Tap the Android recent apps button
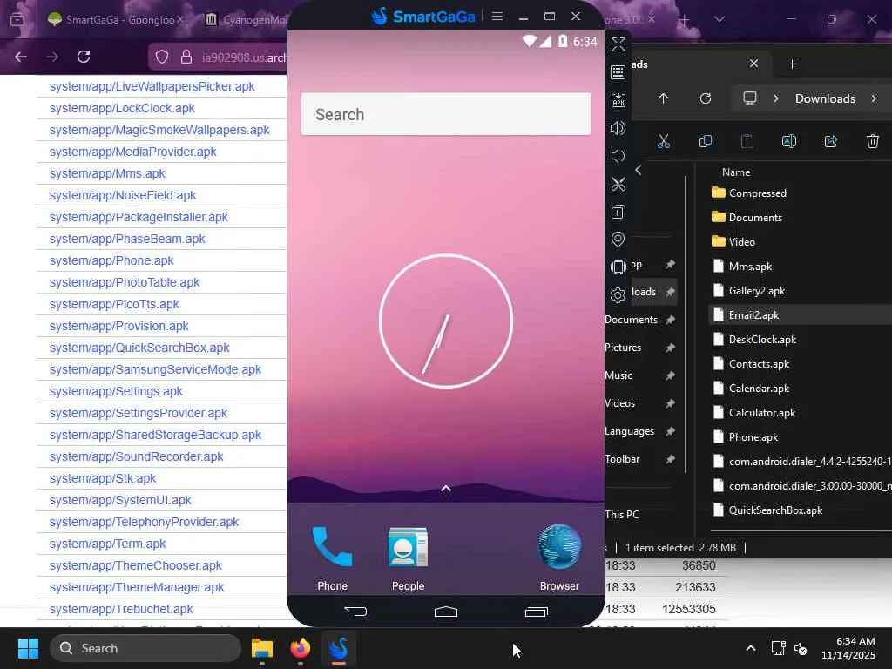This screenshot has width=892, height=669. [536, 612]
